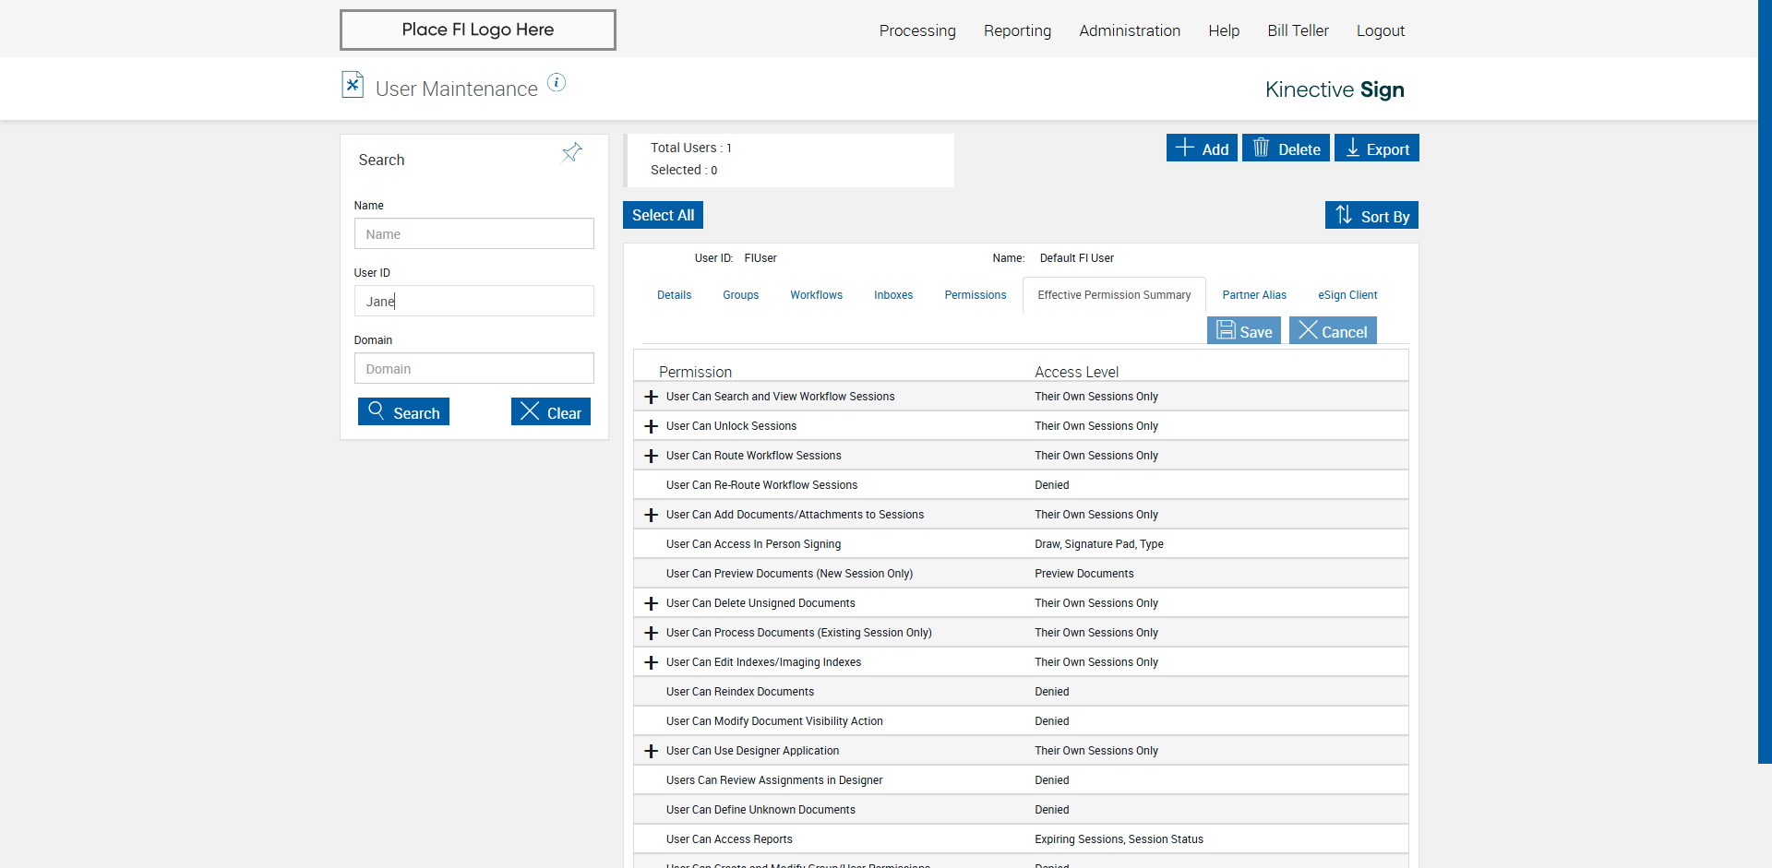This screenshot has width=1772, height=868.
Task: Open the Help menu
Action: click(x=1224, y=30)
